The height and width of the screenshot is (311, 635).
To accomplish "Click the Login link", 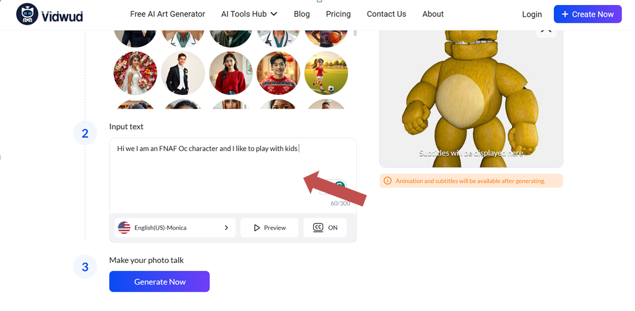I will pos(532,14).
